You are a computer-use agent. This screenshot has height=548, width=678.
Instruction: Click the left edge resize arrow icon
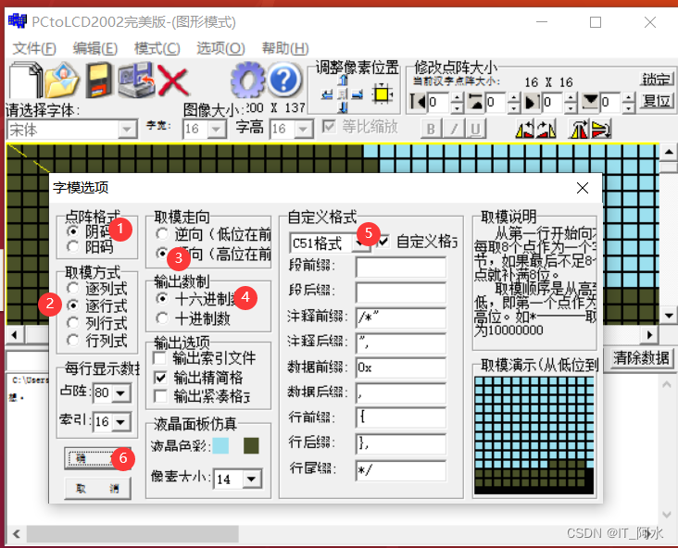click(418, 103)
